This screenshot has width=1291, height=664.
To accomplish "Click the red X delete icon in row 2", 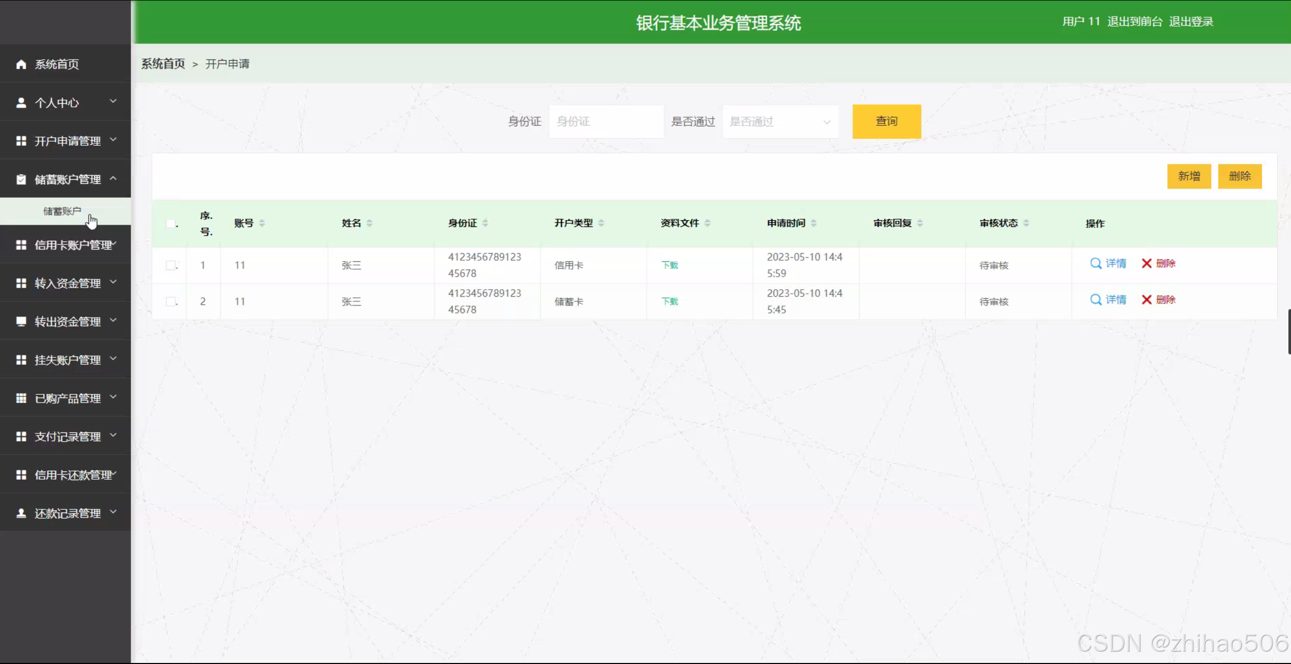I will [1146, 300].
